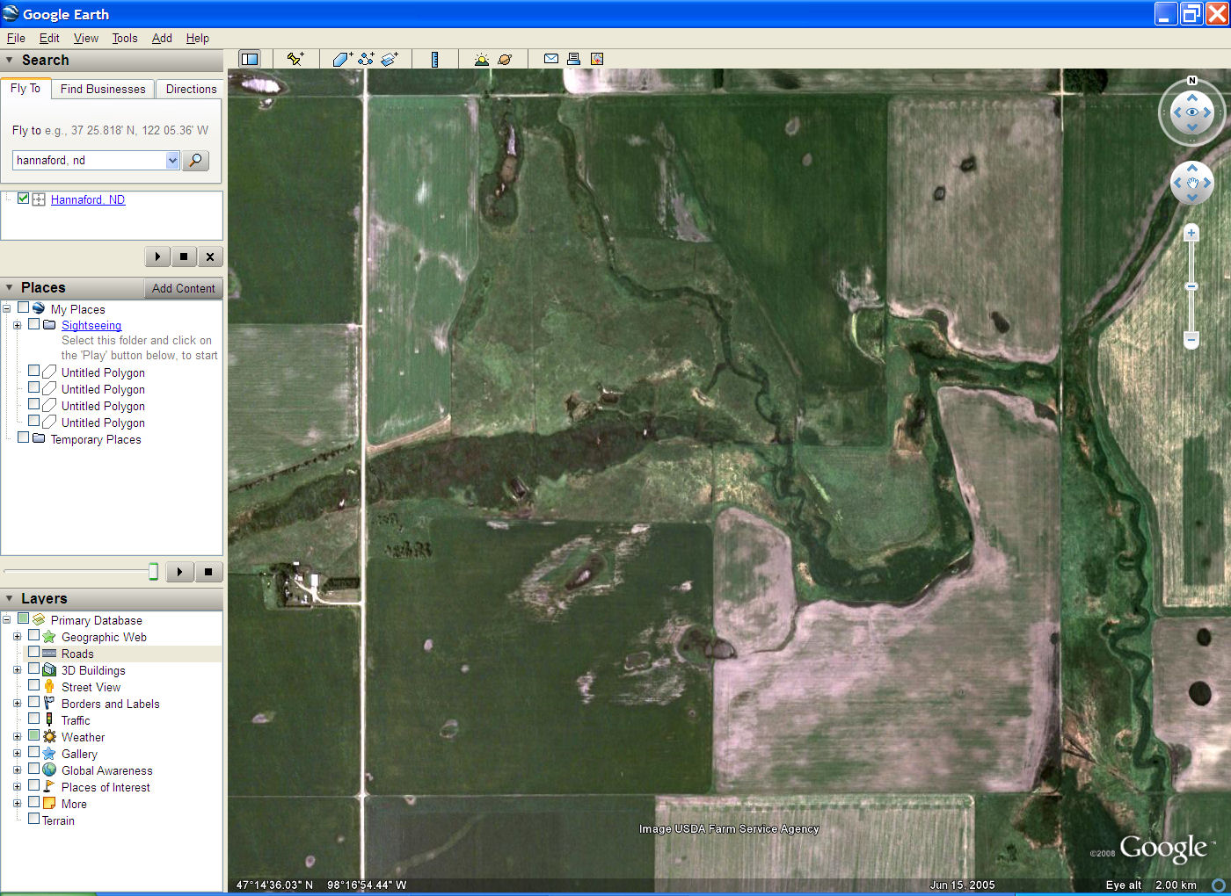Adjust the Places transparency slider handle
Image resolution: width=1231 pixels, height=896 pixels.
click(153, 572)
